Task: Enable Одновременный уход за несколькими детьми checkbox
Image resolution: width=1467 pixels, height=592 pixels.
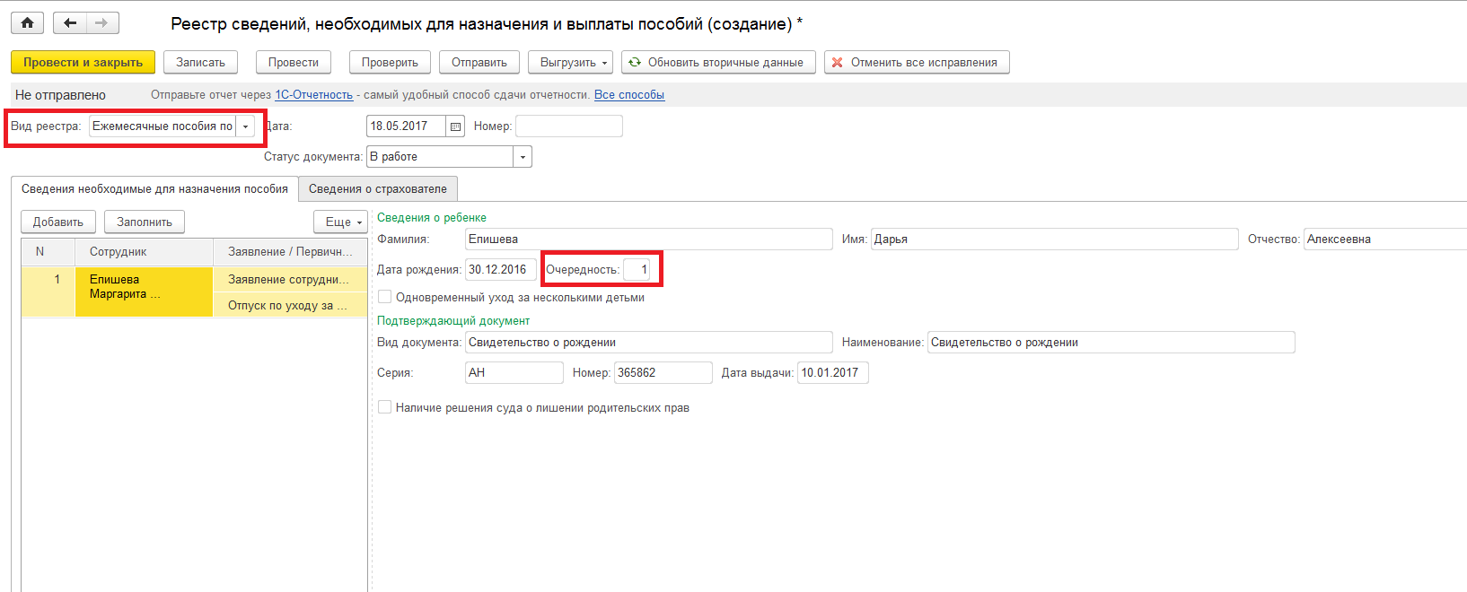Action: [x=385, y=297]
